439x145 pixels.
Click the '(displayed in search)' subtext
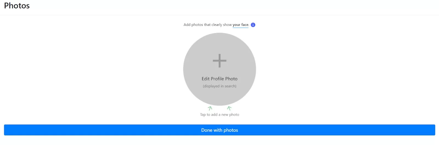tap(219, 86)
